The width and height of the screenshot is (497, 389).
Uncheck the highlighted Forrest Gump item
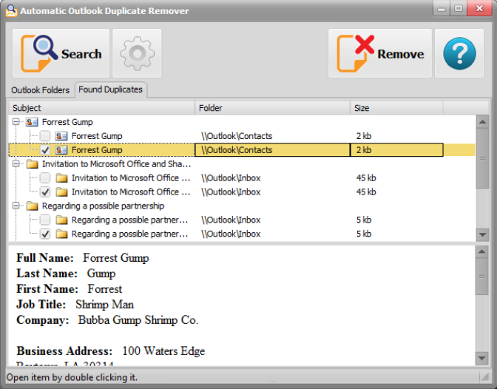click(45, 150)
